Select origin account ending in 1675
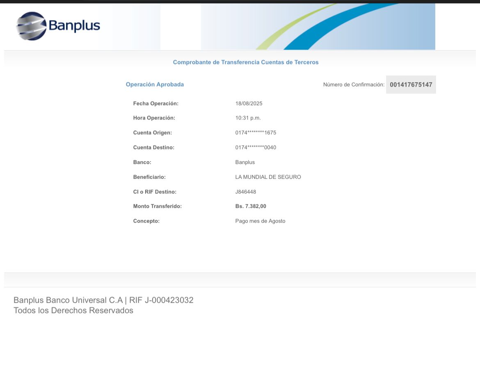This screenshot has height=385, width=480. pos(256,133)
